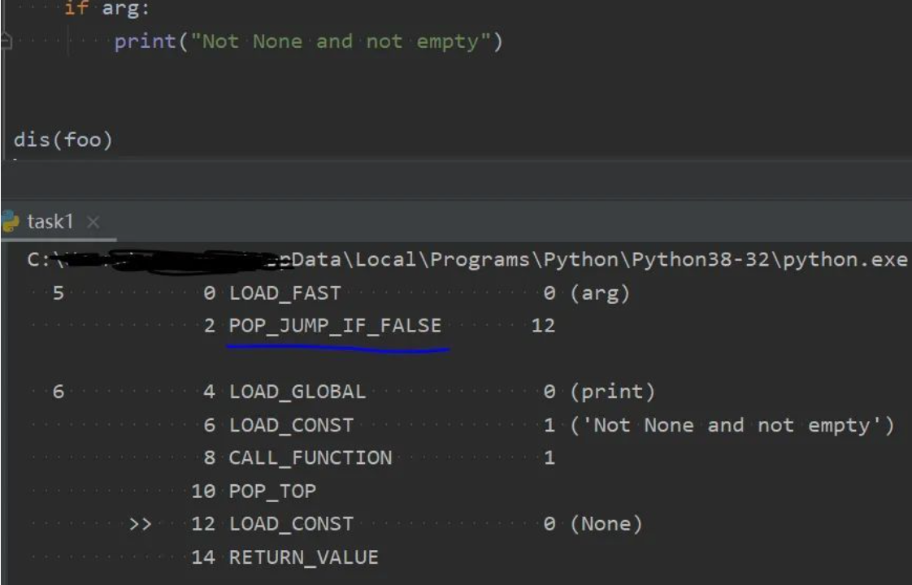Viewport: 912px width, 585px height.
Task: Click the dis(foo) call in the editor
Action: pyautogui.click(x=63, y=140)
